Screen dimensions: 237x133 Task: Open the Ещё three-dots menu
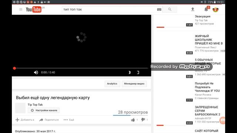69,120
